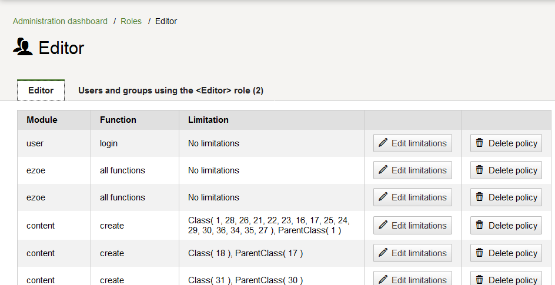This screenshot has width=555, height=285.
Task: Edit limitations for the user login policy
Action: (x=413, y=143)
